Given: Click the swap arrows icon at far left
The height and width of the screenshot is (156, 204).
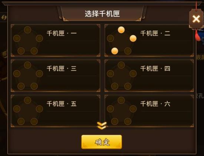Looking at the screenshot, I should (x=4, y=17).
